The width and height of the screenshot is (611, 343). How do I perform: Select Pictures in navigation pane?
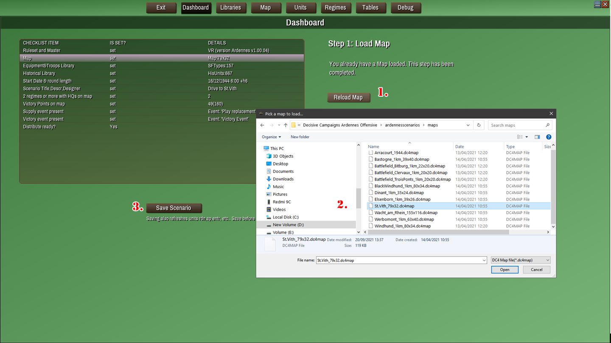(280, 194)
